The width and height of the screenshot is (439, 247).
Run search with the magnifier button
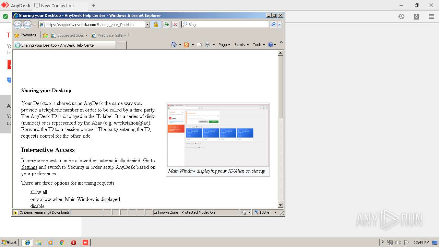(x=273, y=24)
